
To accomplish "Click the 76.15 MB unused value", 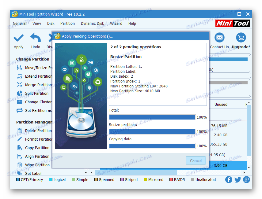I will [219, 126].
